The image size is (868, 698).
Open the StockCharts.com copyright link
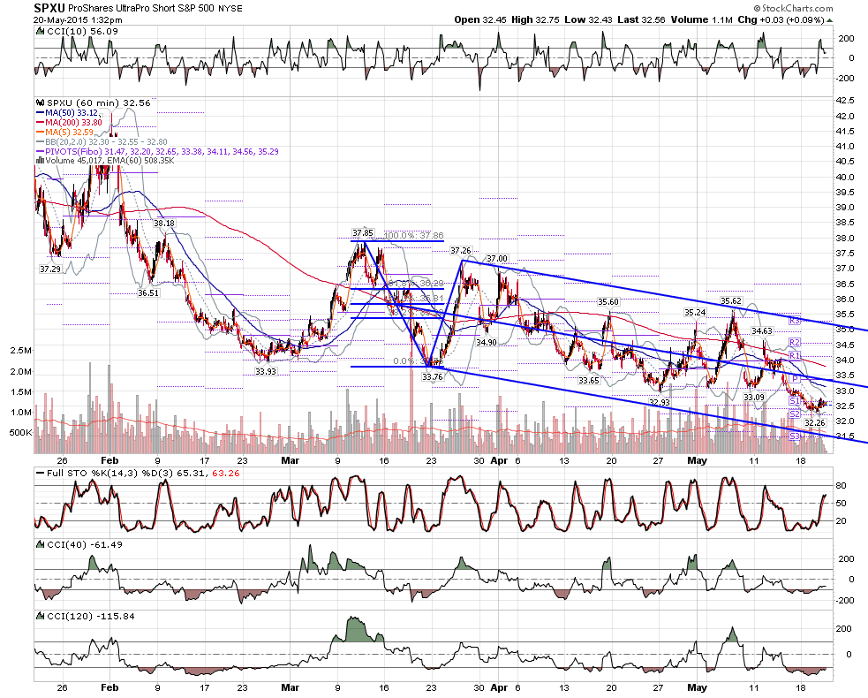(793, 8)
